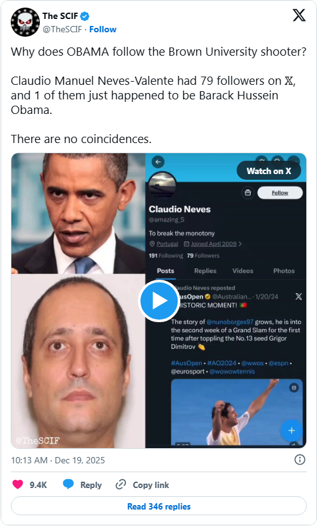This screenshot has width=317, height=526.
Task: Play the embedded video
Action: pyautogui.click(x=159, y=301)
